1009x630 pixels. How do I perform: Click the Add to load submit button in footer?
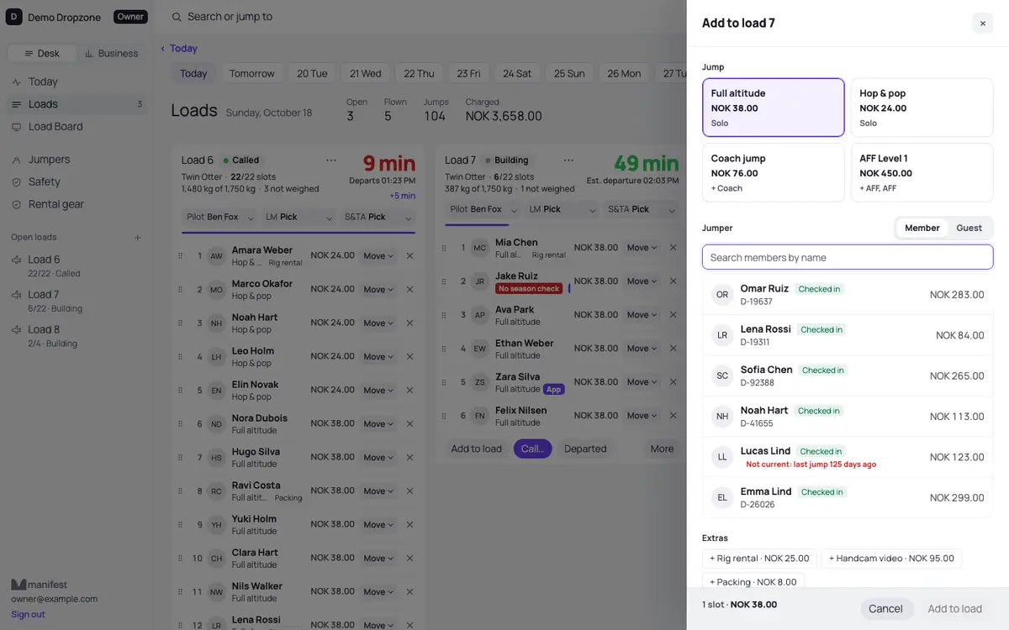tap(954, 609)
